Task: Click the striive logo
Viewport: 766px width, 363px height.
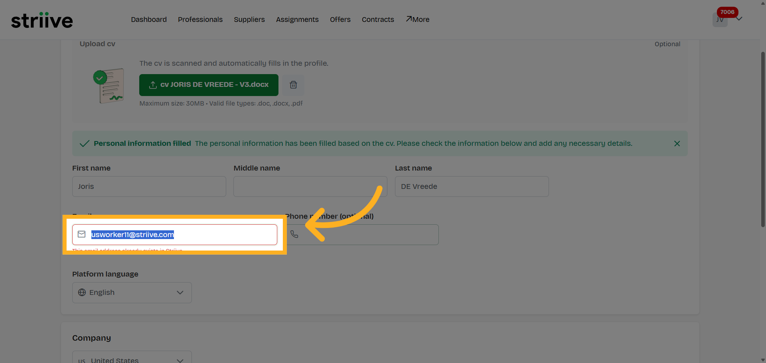Action: [x=42, y=20]
